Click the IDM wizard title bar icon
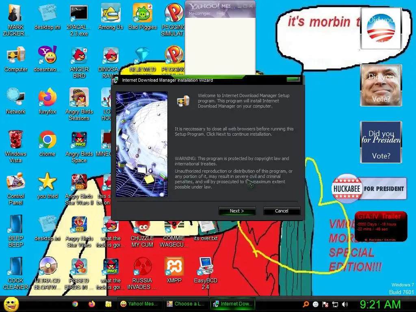Image resolution: width=416 pixels, height=312 pixels. (x=116, y=80)
